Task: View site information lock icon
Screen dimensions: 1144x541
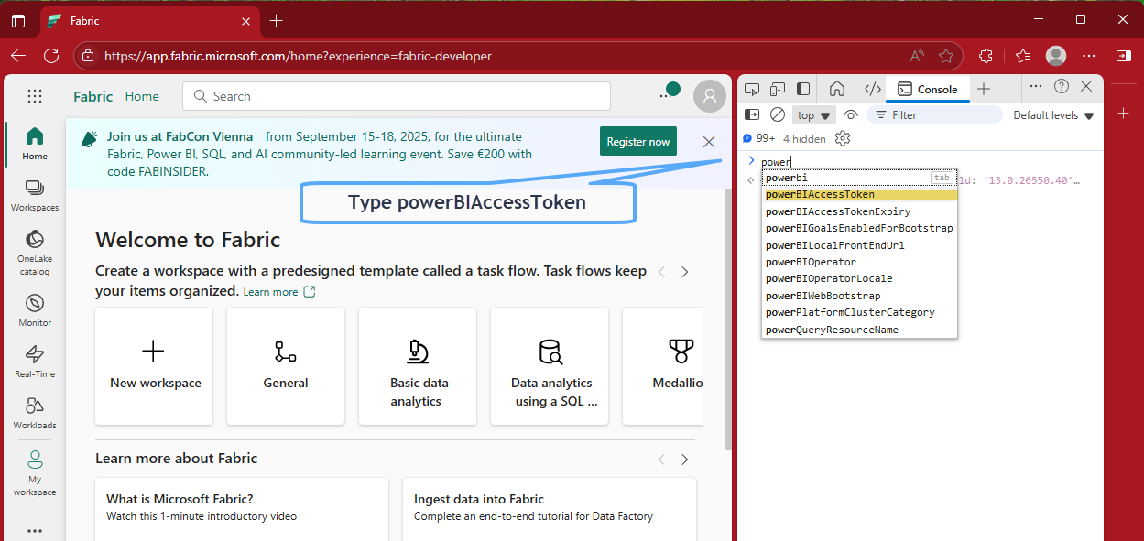Action: pos(88,56)
